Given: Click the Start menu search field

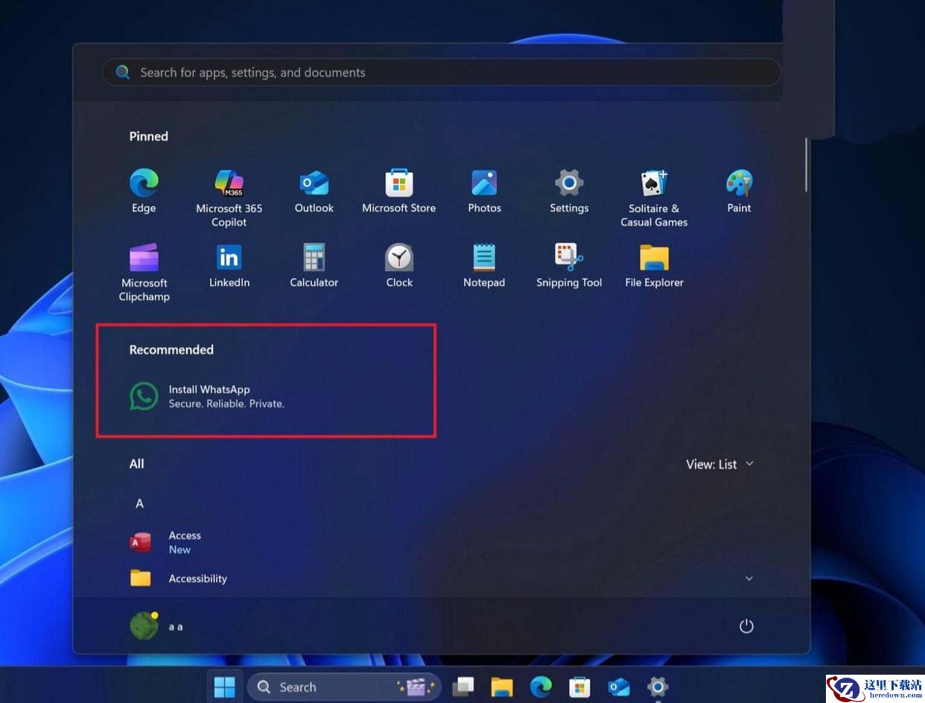Looking at the screenshot, I should pyautogui.click(x=441, y=72).
